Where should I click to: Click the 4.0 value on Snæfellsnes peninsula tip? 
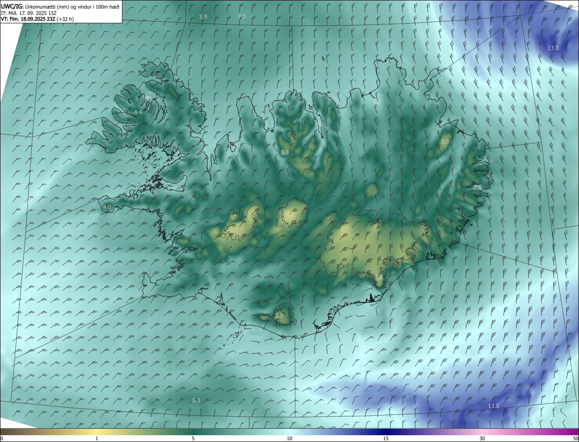[x=107, y=207]
